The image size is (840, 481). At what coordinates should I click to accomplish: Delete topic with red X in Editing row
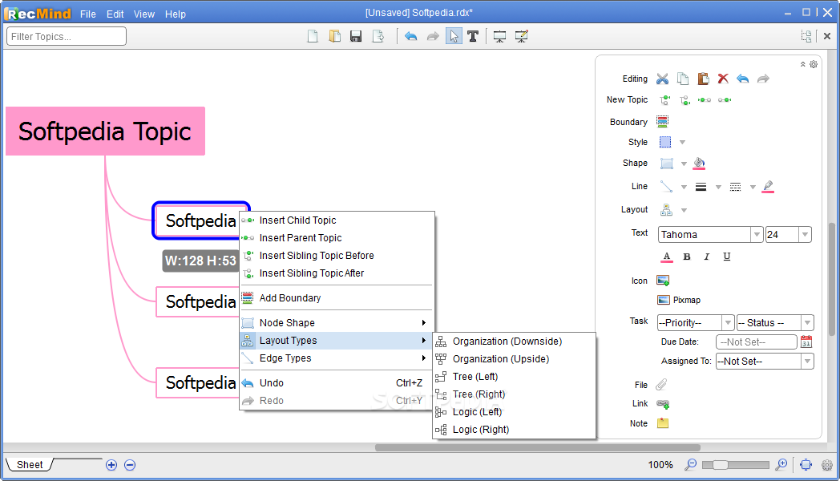[723, 79]
